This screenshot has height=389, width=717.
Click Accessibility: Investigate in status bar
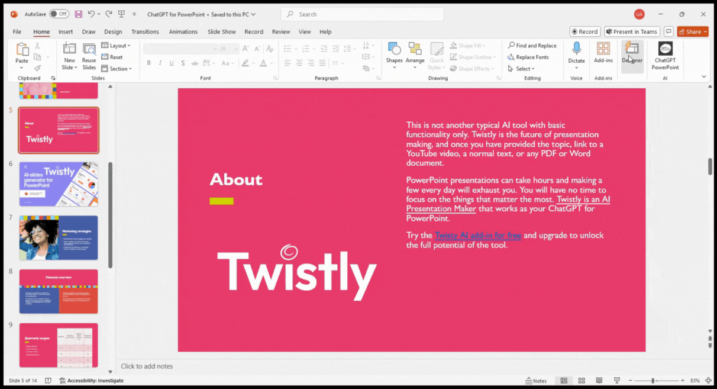pos(91,381)
